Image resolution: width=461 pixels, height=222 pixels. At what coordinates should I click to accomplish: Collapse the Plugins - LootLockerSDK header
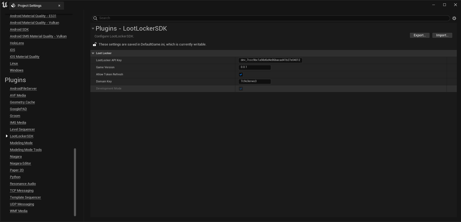[x=93, y=29]
